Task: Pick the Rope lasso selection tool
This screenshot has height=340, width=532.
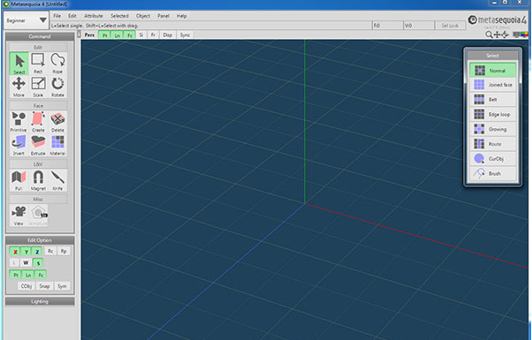Action: (x=57, y=64)
